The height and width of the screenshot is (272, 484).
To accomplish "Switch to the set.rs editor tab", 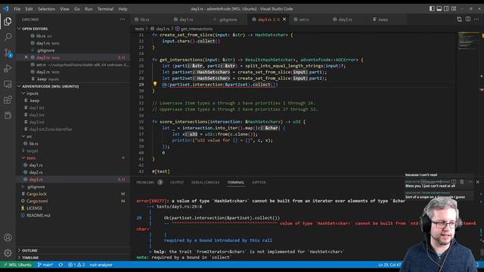I will [x=304, y=20].
